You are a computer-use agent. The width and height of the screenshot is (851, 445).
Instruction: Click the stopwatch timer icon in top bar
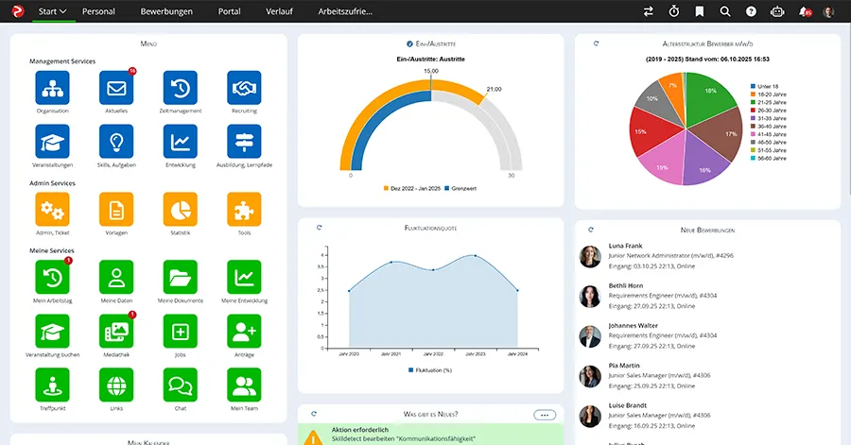674,11
